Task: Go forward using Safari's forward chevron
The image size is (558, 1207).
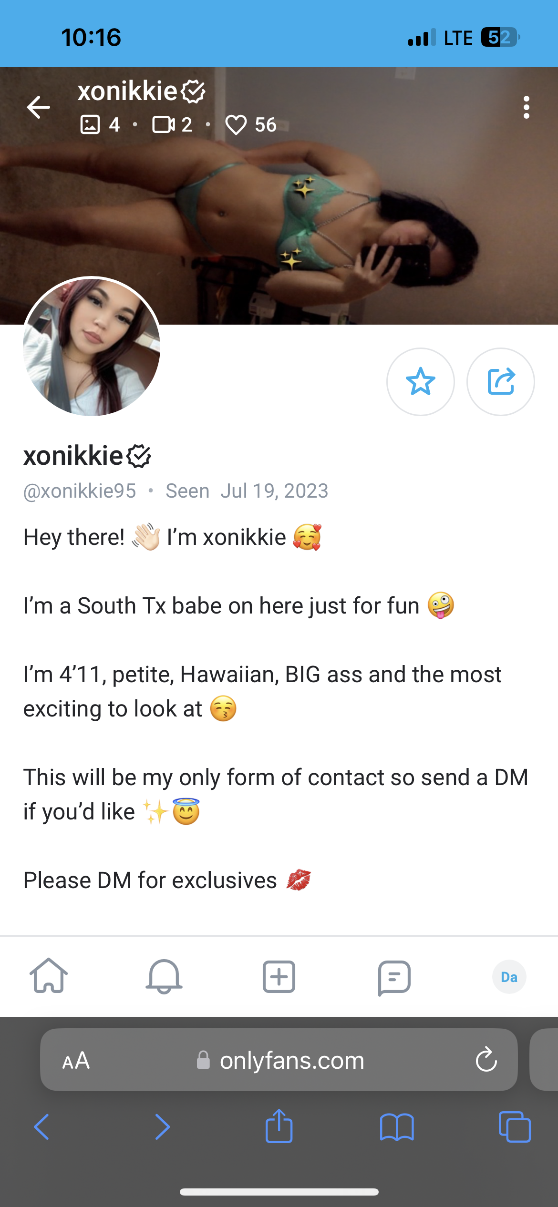Action: [162, 1127]
